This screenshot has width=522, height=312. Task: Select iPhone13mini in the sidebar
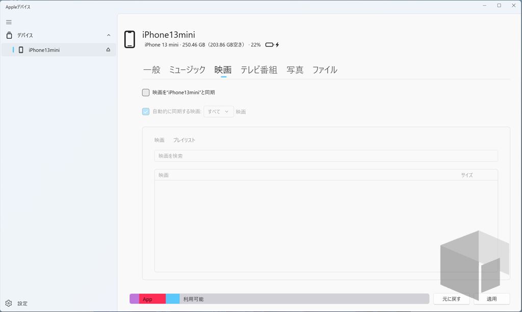[59, 50]
